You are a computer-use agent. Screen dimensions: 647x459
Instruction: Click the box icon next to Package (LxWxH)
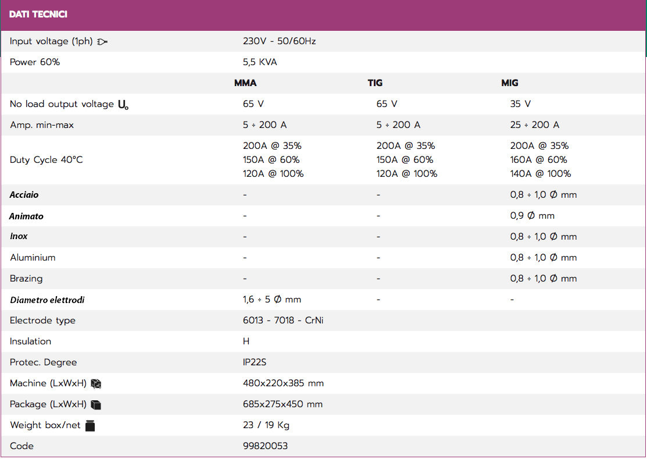[96, 404]
